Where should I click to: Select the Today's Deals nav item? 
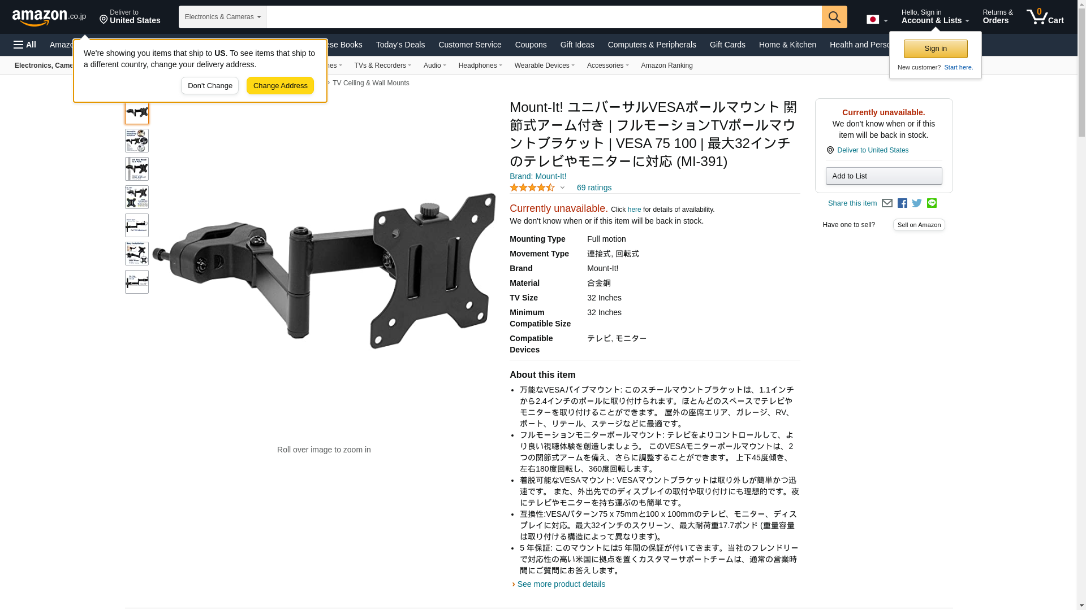tap(400, 45)
